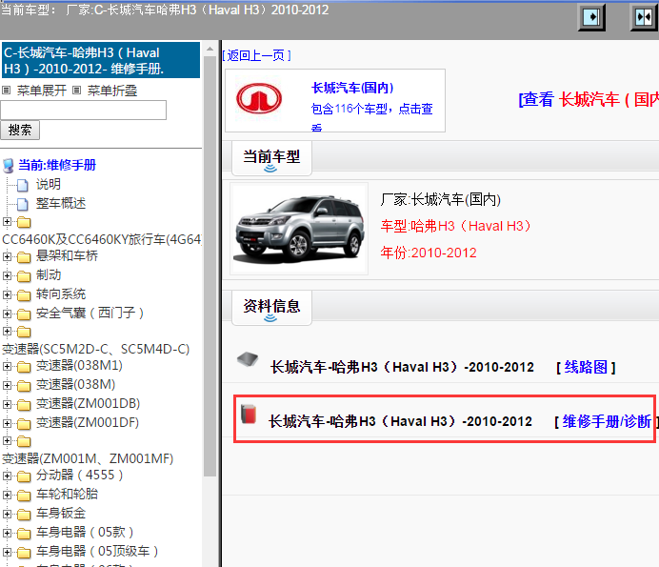Click the 包含116个车型，点击查看 link
The height and width of the screenshot is (567, 659).
(372, 117)
